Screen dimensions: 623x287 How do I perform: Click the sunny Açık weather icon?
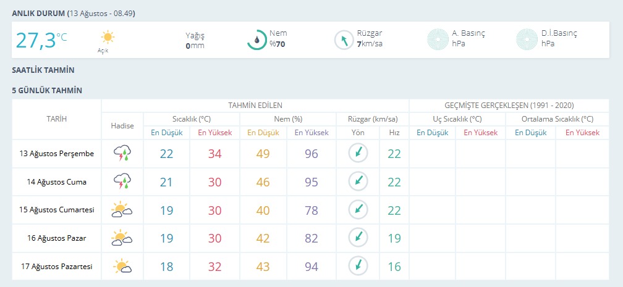pyautogui.click(x=108, y=37)
